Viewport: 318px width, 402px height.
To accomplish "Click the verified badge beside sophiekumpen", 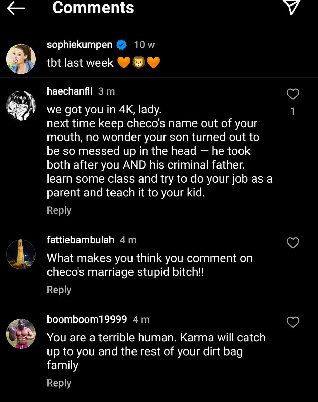I will click(x=121, y=45).
